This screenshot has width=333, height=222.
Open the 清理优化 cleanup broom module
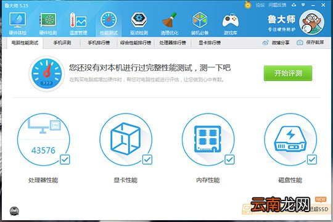point(169,23)
